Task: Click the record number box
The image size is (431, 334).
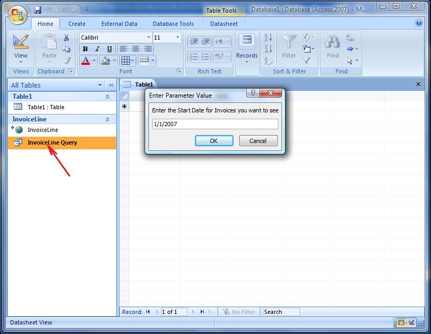Action: click(174, 312)
